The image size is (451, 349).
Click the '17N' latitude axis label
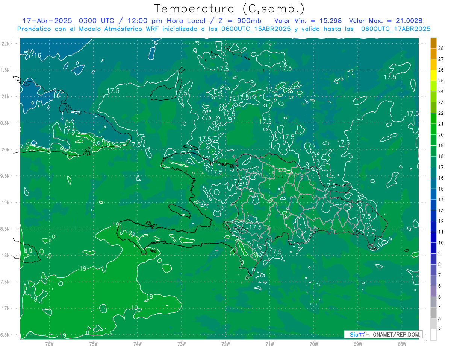(6, 308)
